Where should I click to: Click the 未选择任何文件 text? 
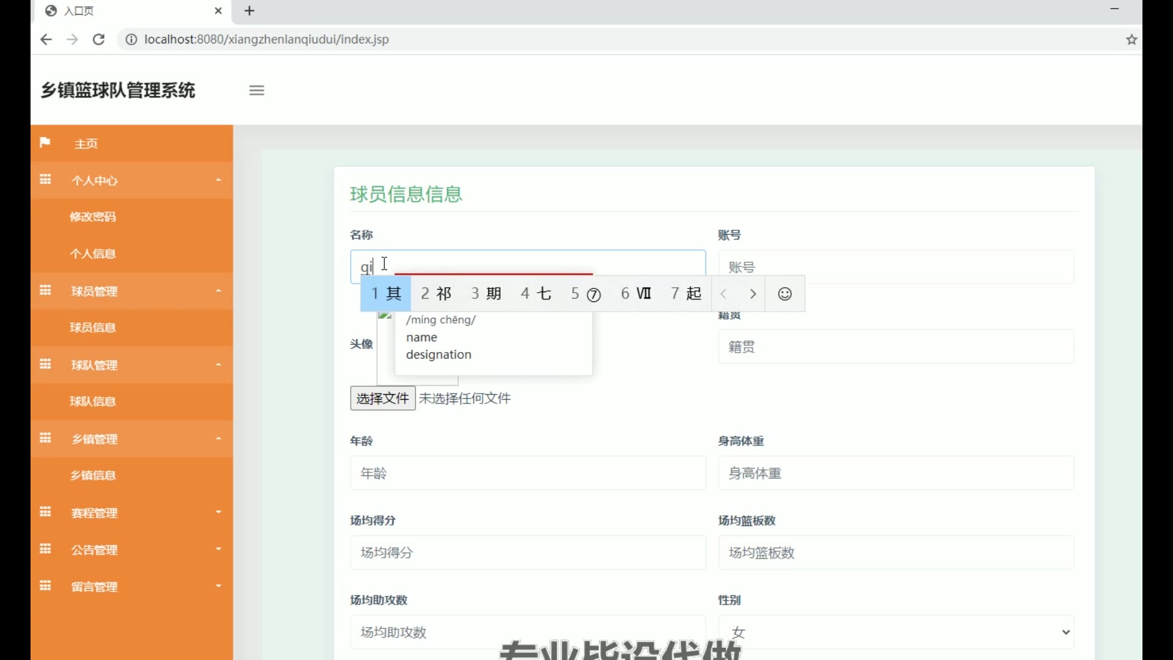pos(465,398)
